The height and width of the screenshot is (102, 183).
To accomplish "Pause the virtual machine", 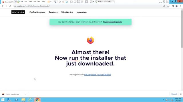I will tap(49, 2).
